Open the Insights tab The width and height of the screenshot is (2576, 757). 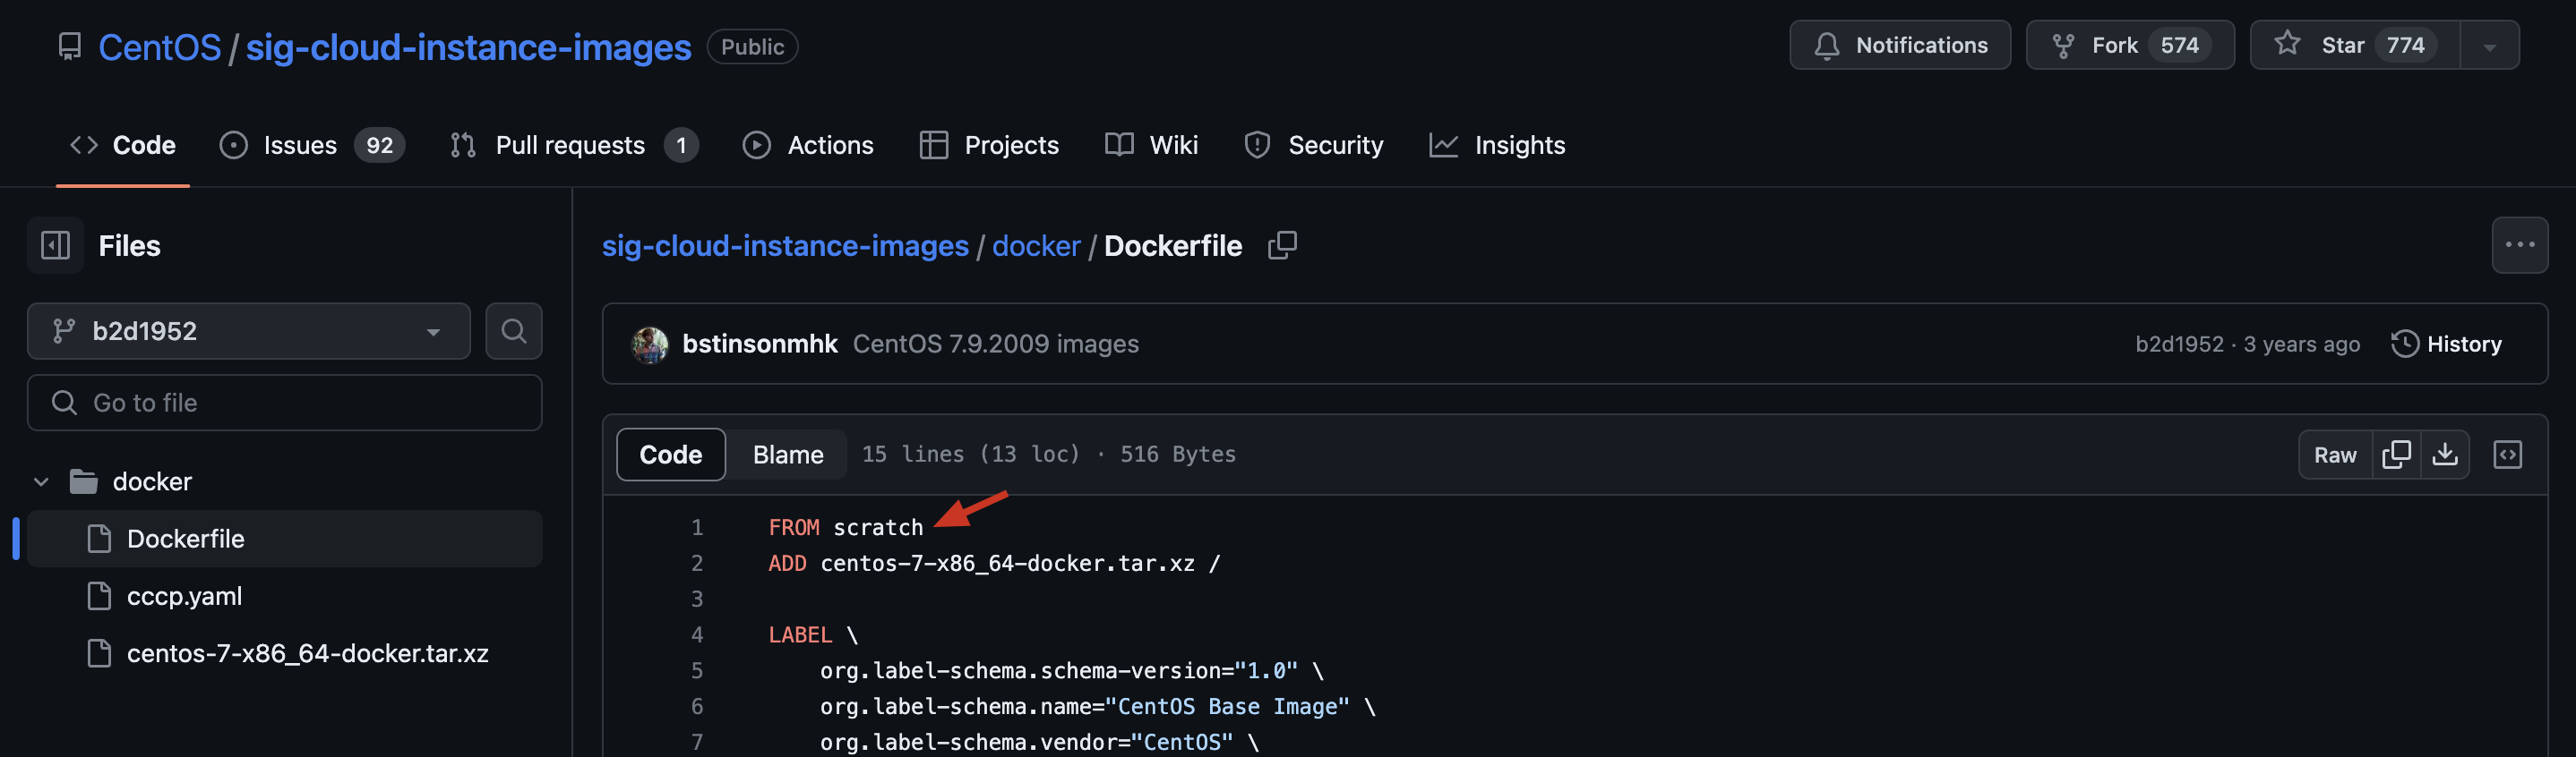point(1497,145)
